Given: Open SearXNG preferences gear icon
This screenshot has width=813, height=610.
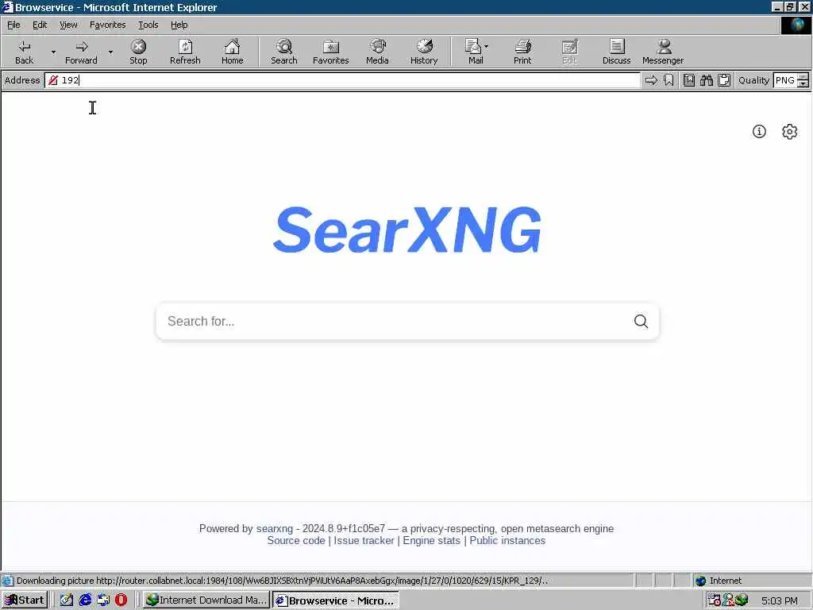Looking at the screenshot, I should (x=790, y=132).
